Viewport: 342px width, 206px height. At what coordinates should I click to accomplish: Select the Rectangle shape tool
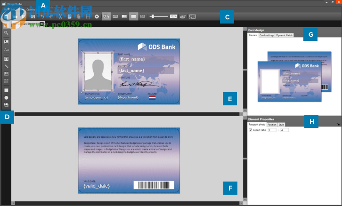click(6, 90)
